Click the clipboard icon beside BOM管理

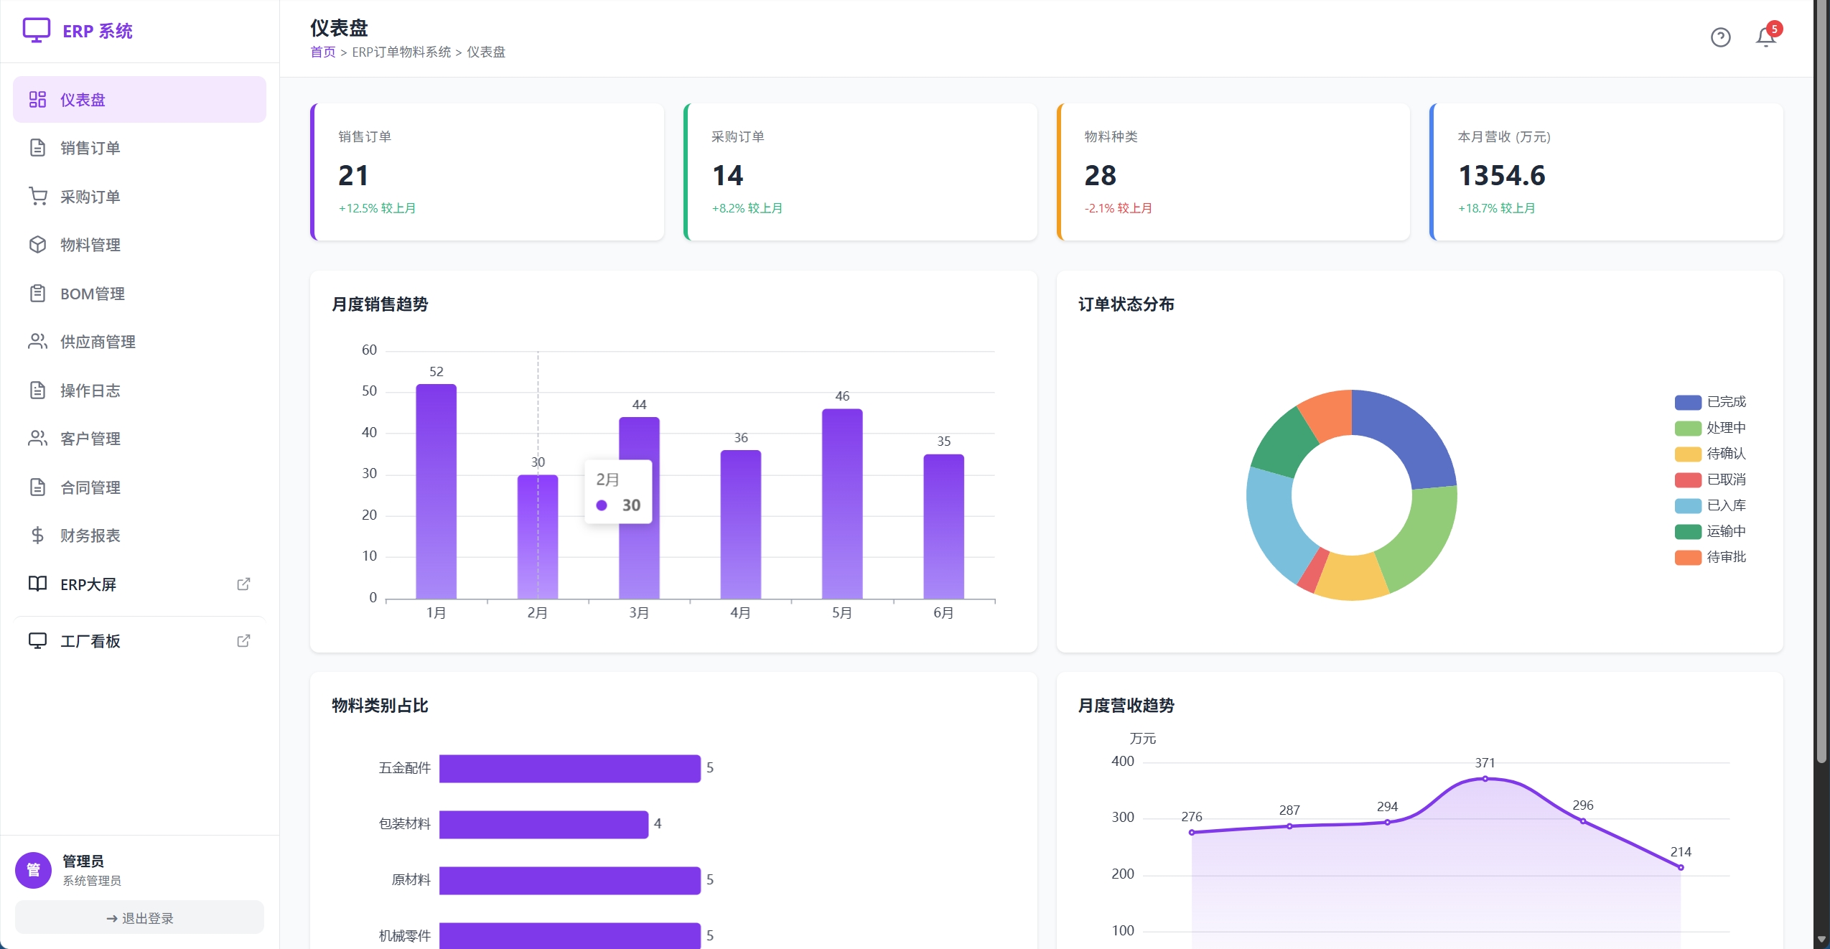[38, 294]
